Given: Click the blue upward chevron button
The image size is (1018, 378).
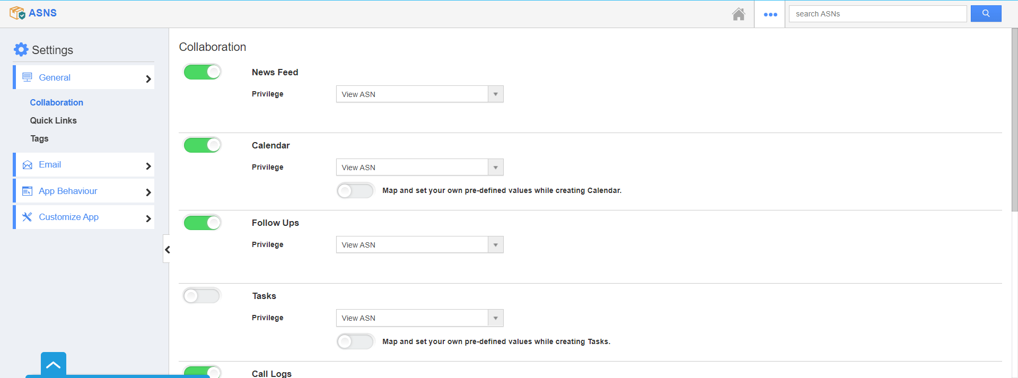Looking at the screenshot, I should coord(53,365).
